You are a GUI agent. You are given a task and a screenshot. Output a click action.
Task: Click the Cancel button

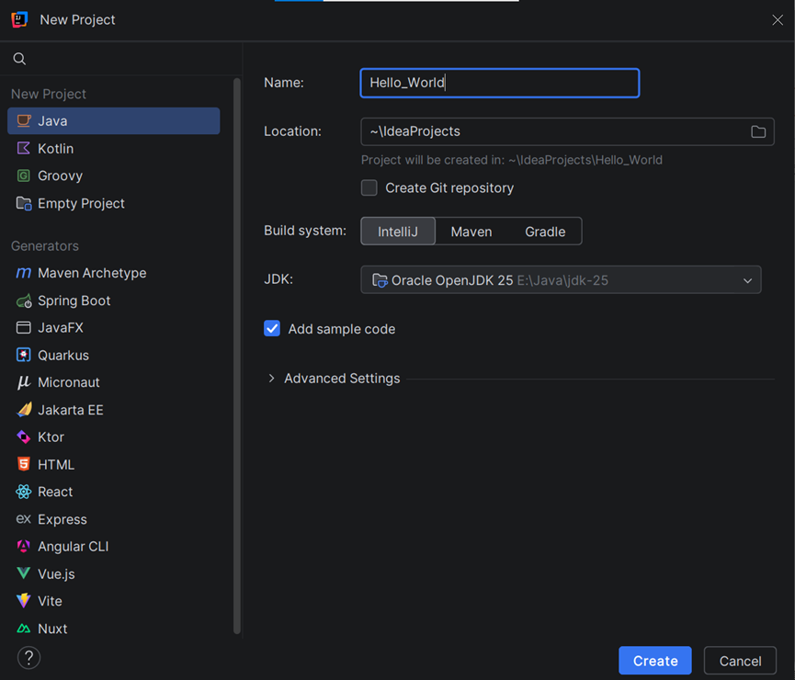click(x=740, y=661)
